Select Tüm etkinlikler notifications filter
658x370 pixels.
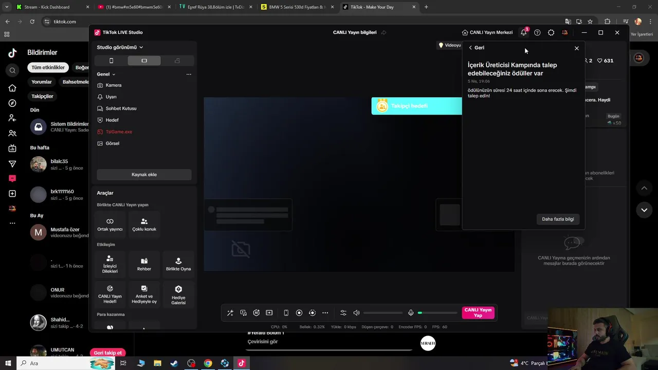pyautogui.click(x=48, y=67)
